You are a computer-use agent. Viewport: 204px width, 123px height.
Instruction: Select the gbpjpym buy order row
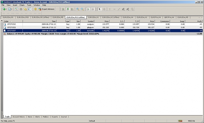[x=103, y=27]
